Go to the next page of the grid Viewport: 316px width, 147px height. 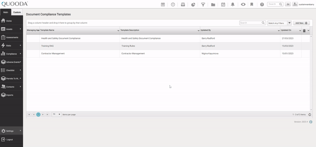tap(43, 115)
